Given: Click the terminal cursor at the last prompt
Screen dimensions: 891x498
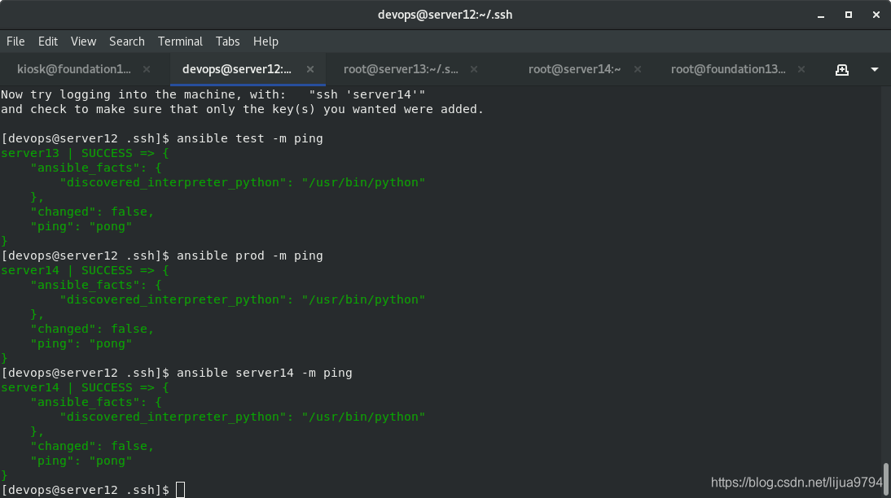Looking at the screenshot, I should 180,490.
